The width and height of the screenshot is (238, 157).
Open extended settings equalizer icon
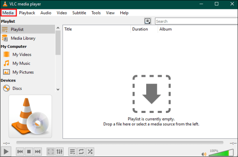pos(60,151)
